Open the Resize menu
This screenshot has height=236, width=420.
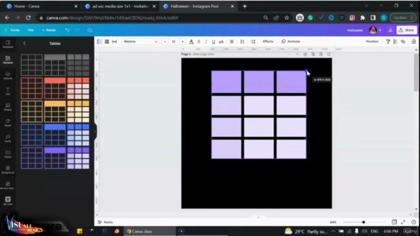(x=49, y=30)
